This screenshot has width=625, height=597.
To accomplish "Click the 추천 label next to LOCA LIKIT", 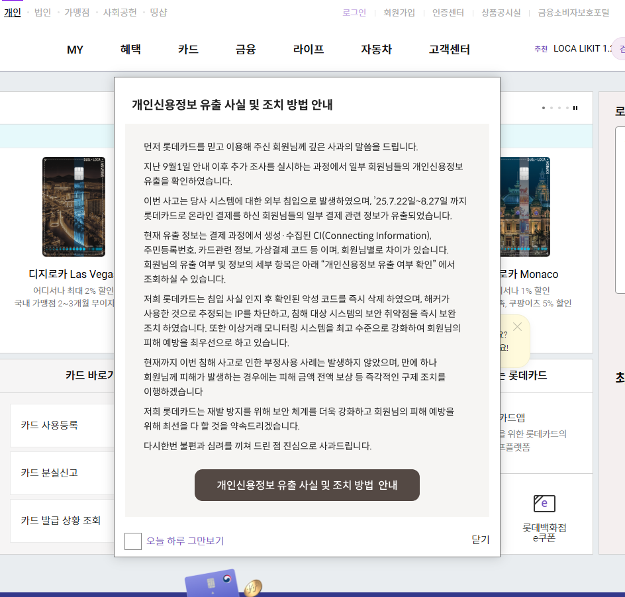I will click(541, 48).
